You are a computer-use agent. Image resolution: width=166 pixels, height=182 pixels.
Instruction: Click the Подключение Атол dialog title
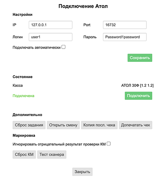[83, 6]
